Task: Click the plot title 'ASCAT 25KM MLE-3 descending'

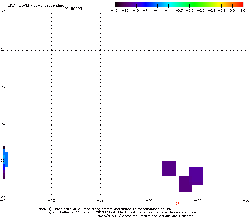Action: click(35, 5)
